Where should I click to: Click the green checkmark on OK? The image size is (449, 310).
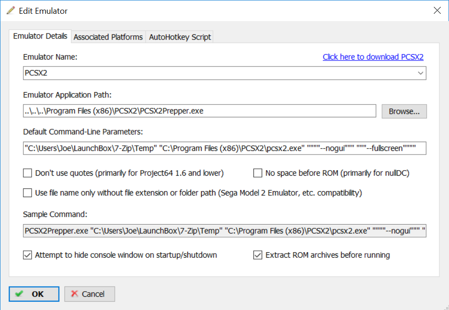(x=19, y=294)
